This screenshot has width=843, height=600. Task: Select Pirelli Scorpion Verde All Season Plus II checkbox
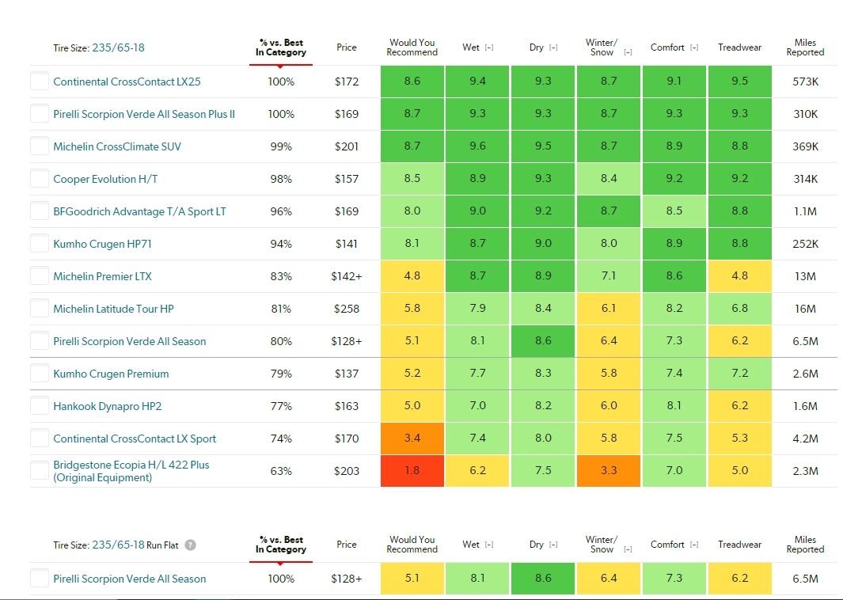pos(38,113)
